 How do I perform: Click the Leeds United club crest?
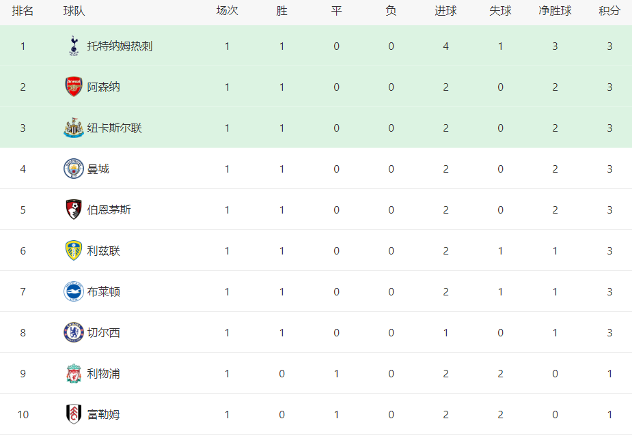pyautogui.click(x=74, y=251)
